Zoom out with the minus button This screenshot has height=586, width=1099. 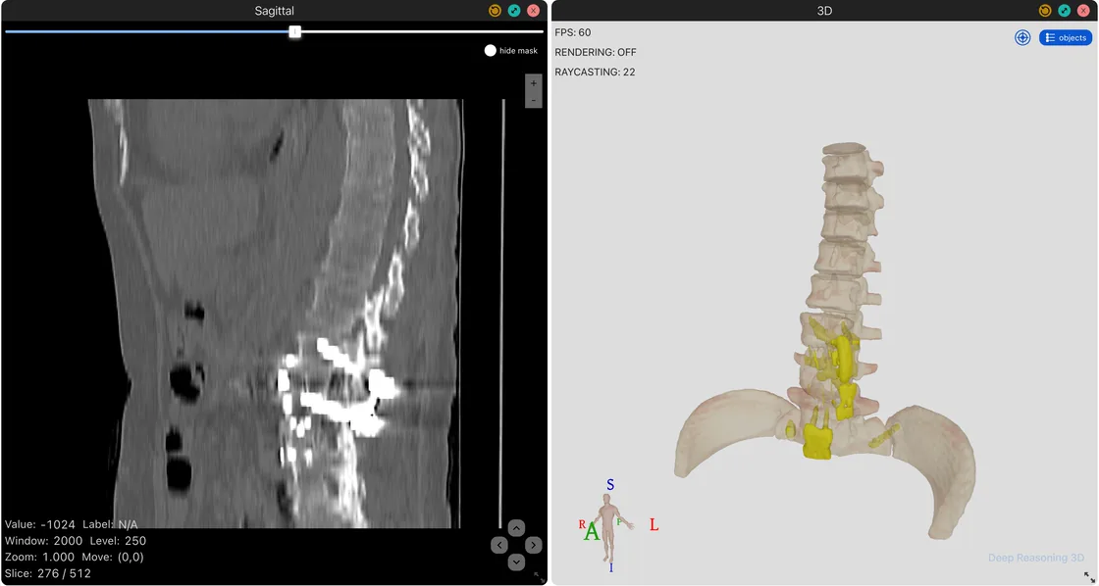pos(534,100)
